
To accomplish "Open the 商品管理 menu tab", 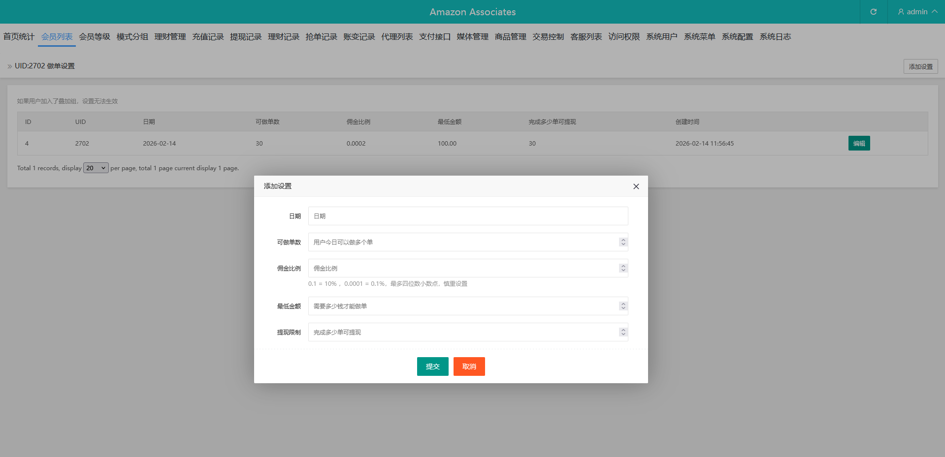I will 510,37.
